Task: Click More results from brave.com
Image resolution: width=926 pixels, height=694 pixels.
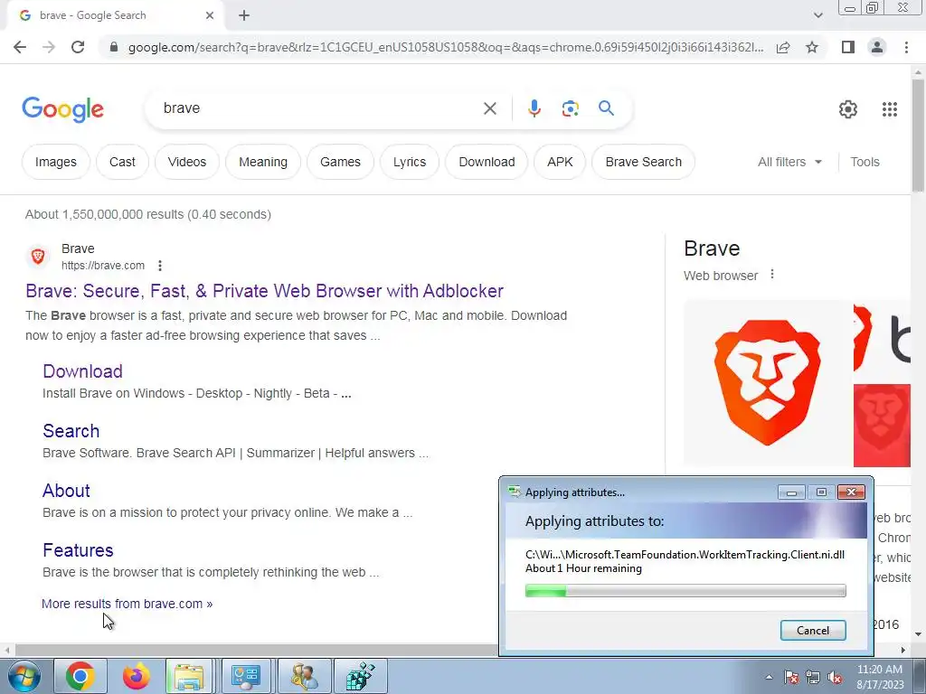Action: [127, 604]
